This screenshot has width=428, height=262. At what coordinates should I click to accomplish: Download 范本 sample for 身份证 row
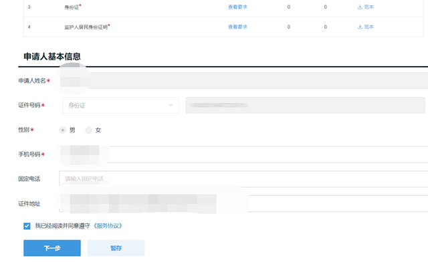point(366,7)
